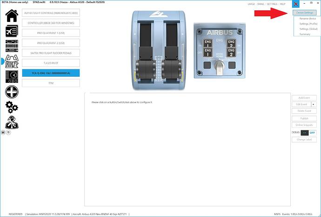Click the 'Please click on a Button/Switch/Axis' hint
The image size is (321, 217).
122,102
